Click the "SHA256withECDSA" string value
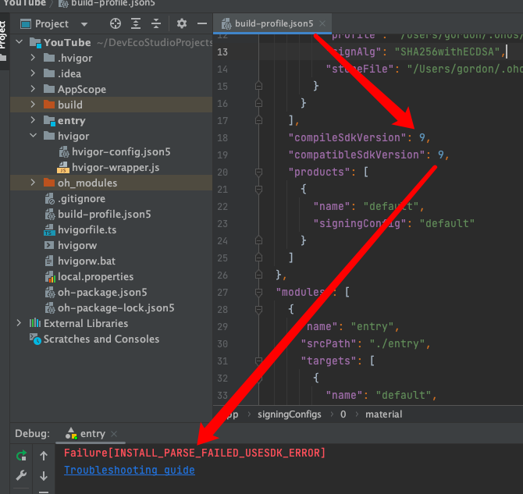Image resolution: width=523 pixels, height=494 pixels. (447, 52)
